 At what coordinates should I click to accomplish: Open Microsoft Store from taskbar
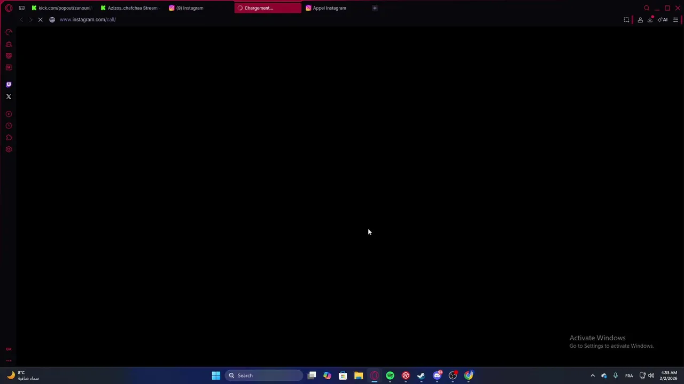343,375
